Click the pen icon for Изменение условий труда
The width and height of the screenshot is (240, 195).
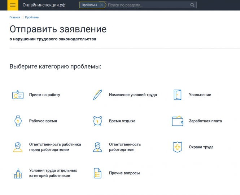[x=97, y=95]
